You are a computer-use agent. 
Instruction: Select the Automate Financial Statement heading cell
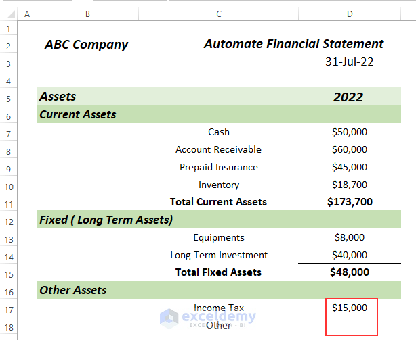click(293, 44)
